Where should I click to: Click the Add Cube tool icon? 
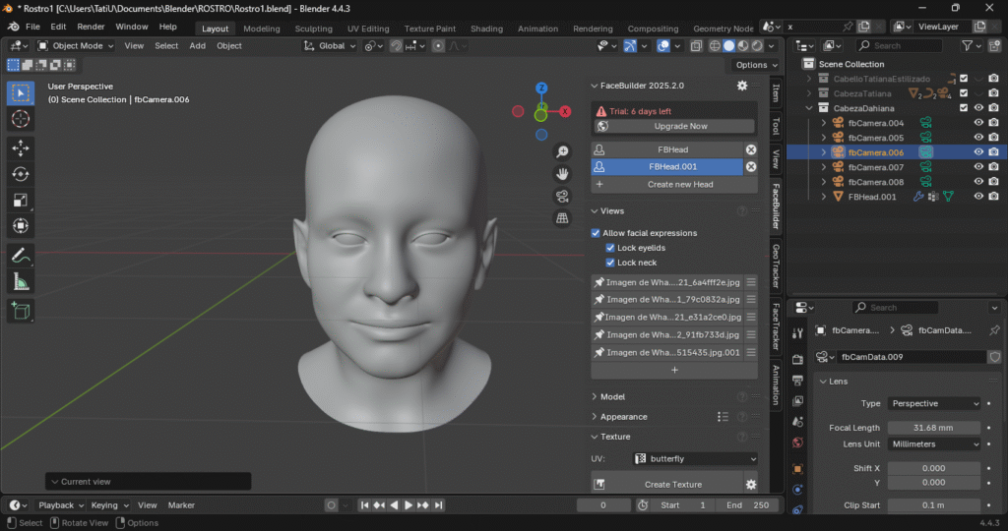pos(21,311)
